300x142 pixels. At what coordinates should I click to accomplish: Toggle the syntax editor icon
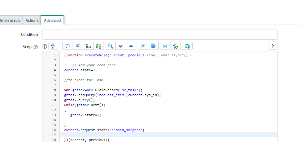[x=53, y=46]
